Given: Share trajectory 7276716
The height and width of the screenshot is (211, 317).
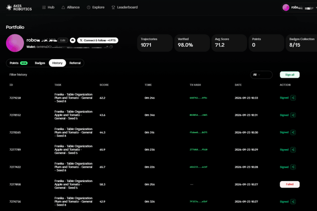Looking at the screenshot, I should point(293,202).
